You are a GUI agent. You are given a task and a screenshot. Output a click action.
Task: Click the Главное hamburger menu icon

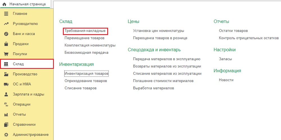click(x=6, y=14)
